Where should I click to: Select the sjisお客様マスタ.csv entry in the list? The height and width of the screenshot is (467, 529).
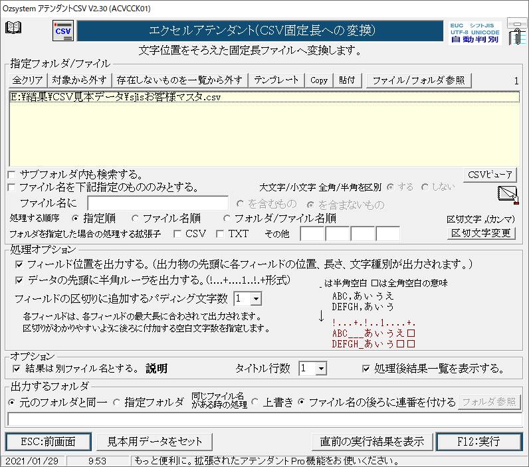116,97
